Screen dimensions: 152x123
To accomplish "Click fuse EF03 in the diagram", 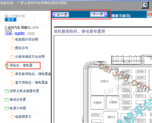I will (x=127, y=96).
